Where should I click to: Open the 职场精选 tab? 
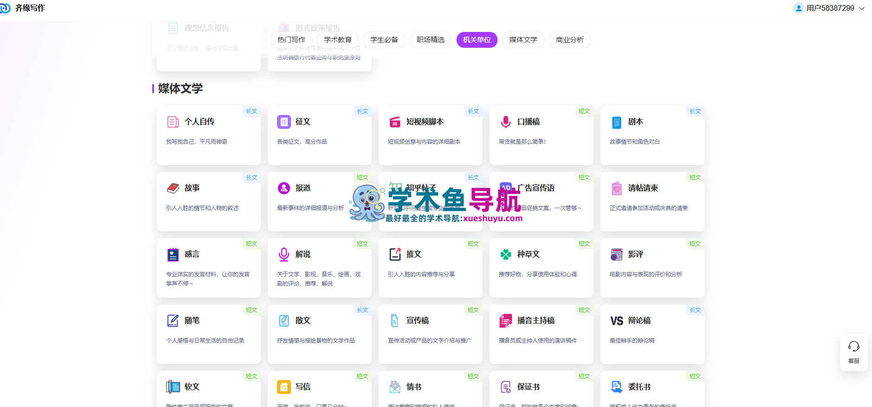point(431,40)
